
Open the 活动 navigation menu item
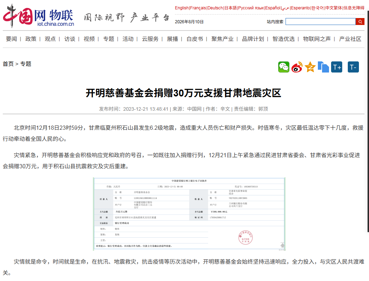pos(128,39)
